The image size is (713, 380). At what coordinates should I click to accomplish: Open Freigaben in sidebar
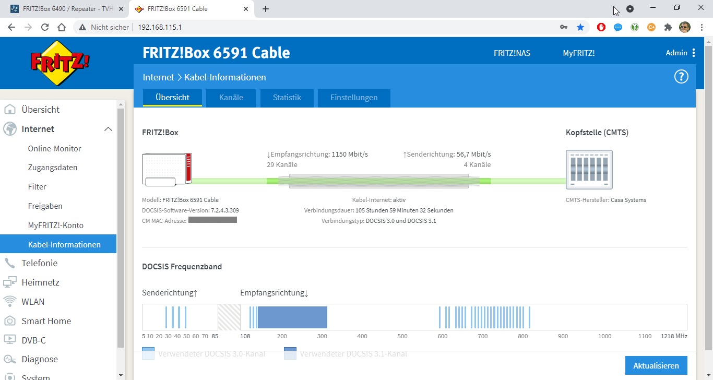point(45,206)
